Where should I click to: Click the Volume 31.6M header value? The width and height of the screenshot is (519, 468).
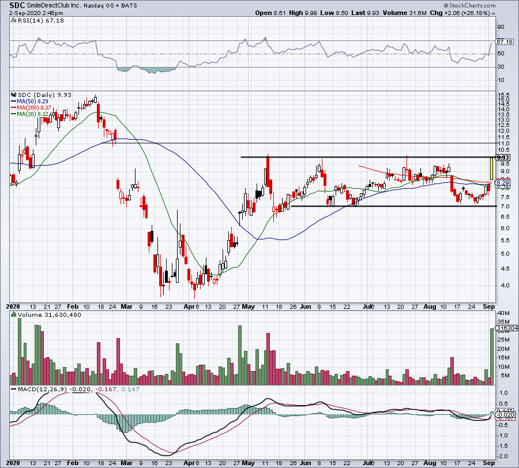pos(404,13)
